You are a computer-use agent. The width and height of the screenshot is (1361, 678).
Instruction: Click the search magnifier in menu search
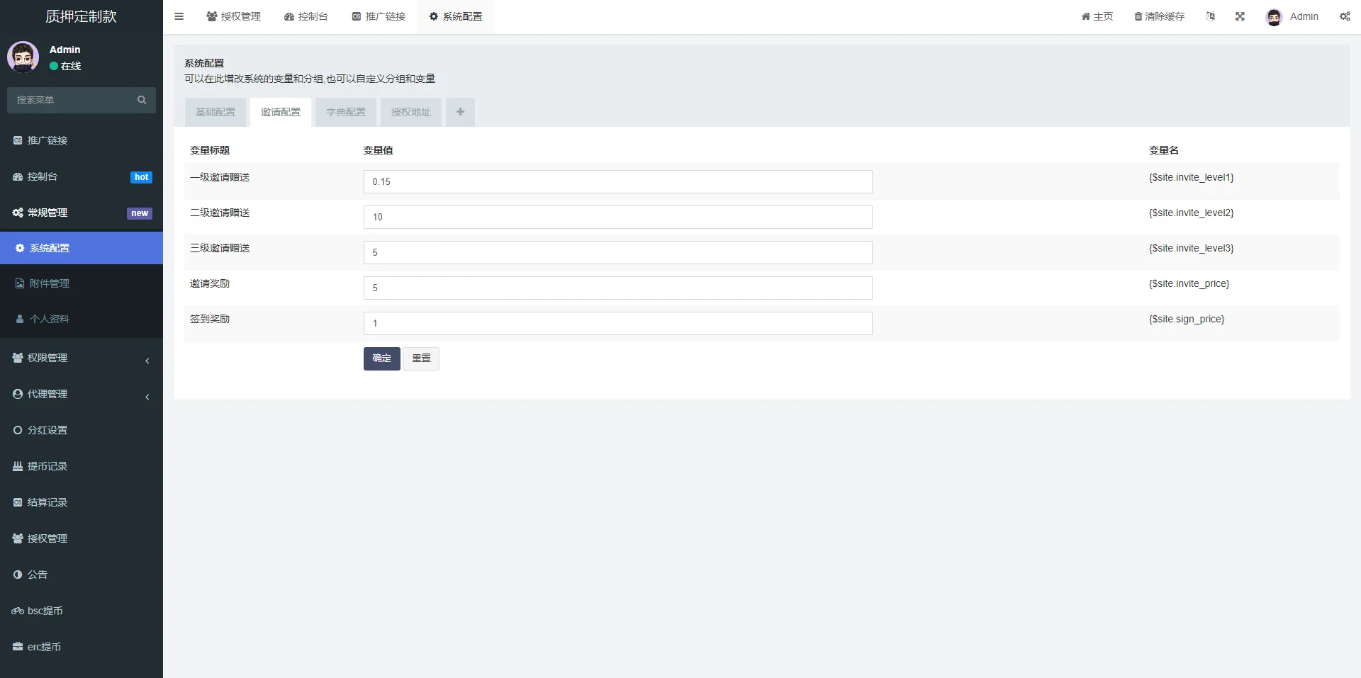click(142, 100)
